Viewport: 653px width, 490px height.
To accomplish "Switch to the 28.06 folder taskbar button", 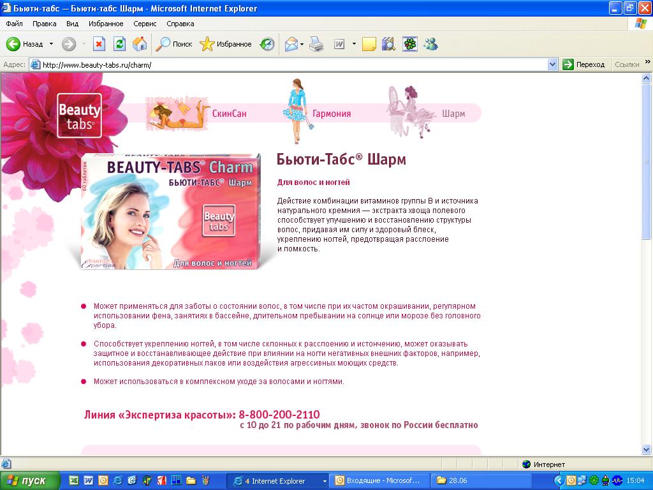I will click(x=481, y=481).
